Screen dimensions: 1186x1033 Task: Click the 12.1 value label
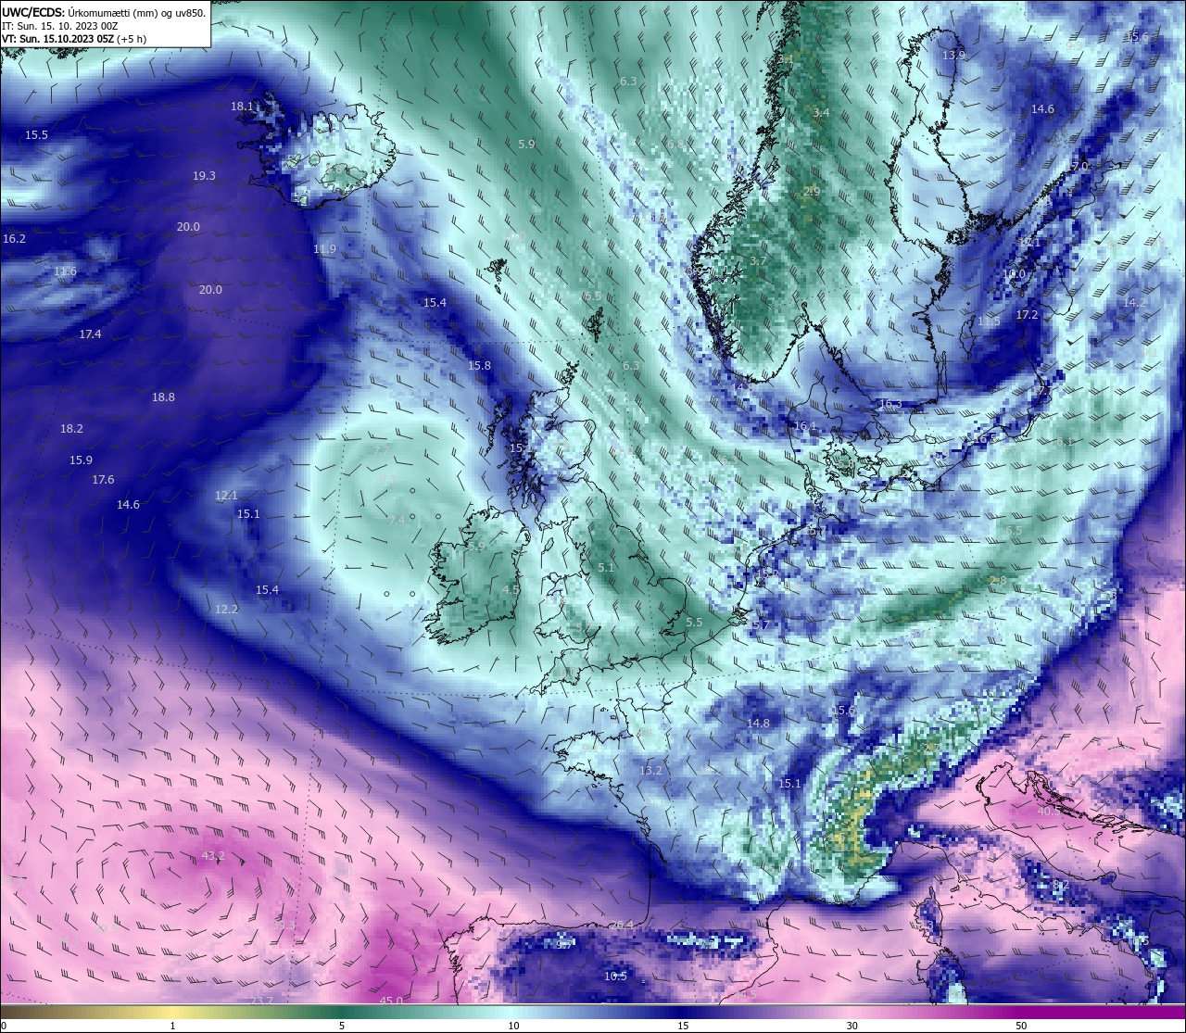point(226,496)
